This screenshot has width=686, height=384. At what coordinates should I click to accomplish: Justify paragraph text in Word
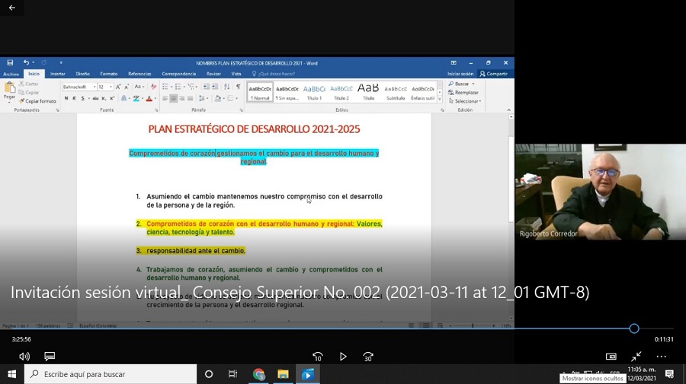[190, 99]
